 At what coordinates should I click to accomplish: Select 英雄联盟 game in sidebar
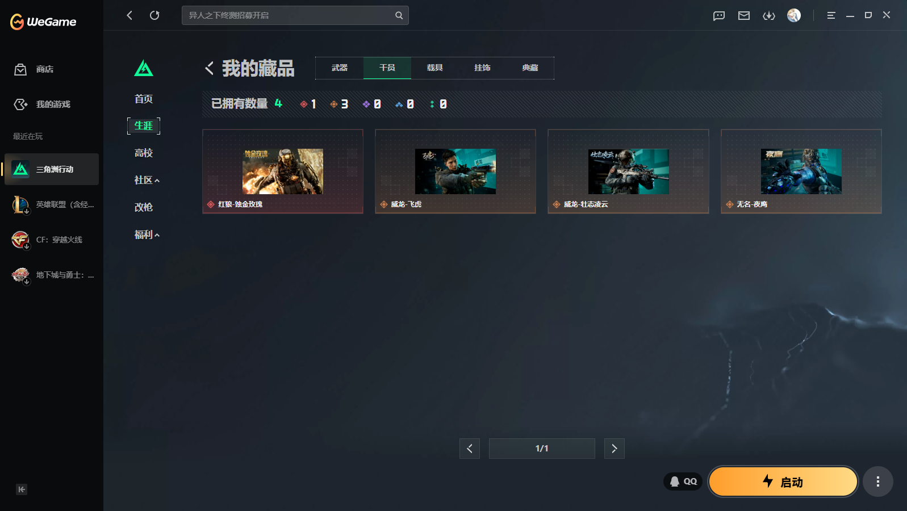click(x=52, y=204)
